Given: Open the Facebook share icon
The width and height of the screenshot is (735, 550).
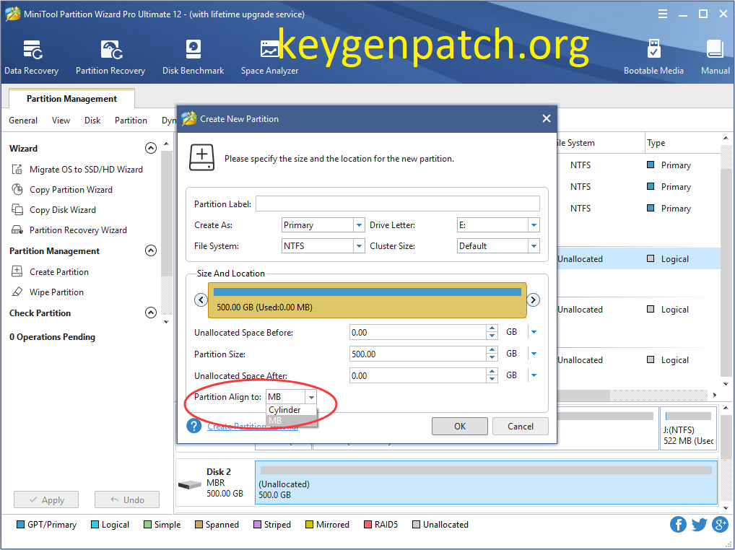Looking at the screenshot, I should click(678, 524).
